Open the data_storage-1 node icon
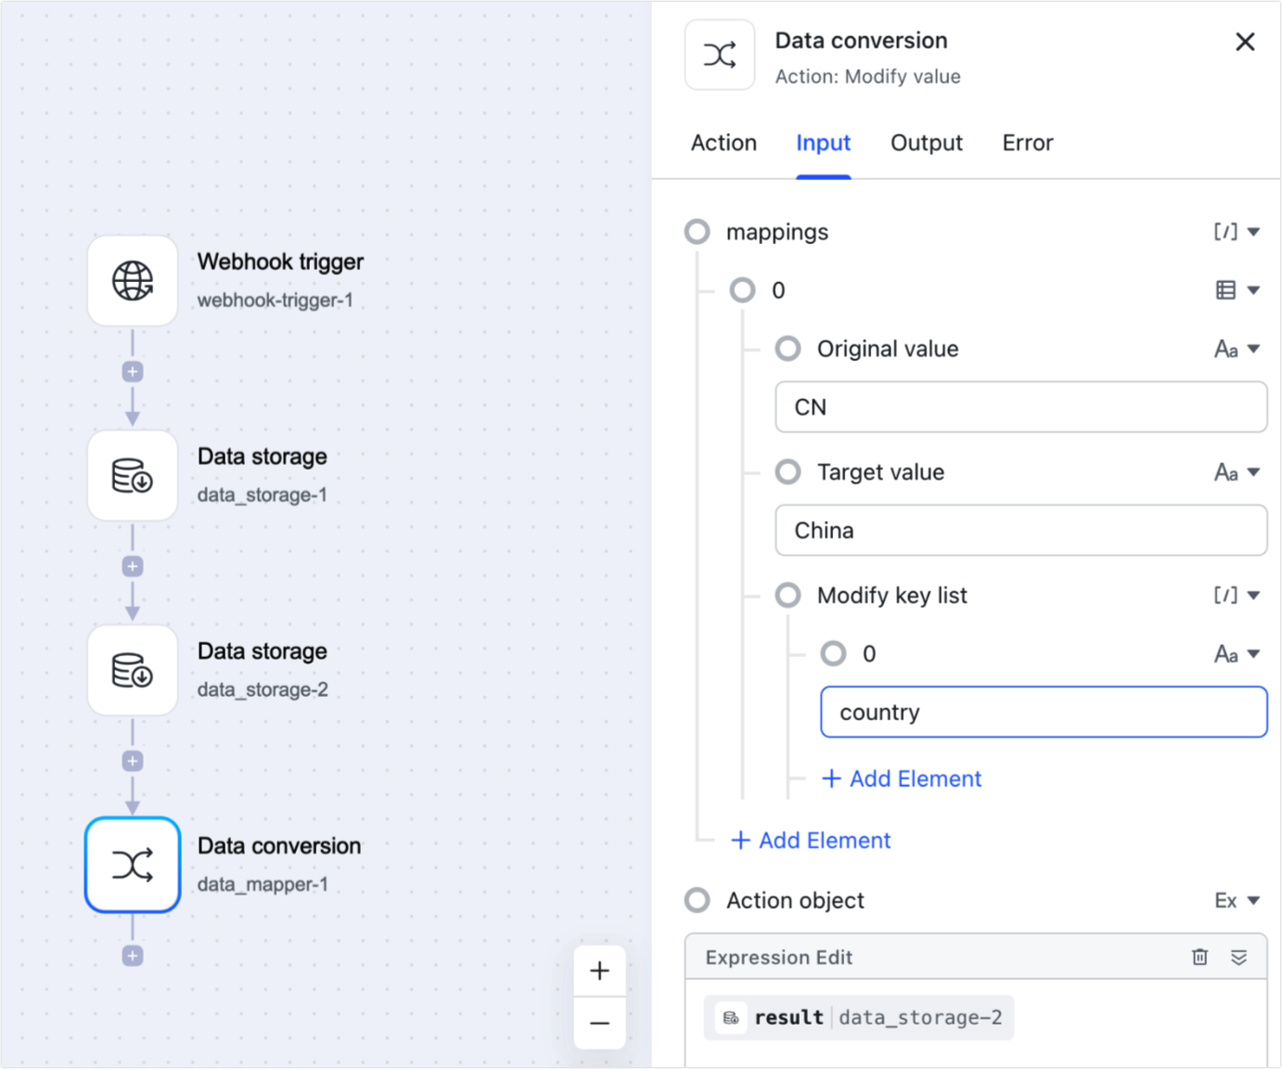The width and height of the screenshot is (1282, 1069). [132, 475]
